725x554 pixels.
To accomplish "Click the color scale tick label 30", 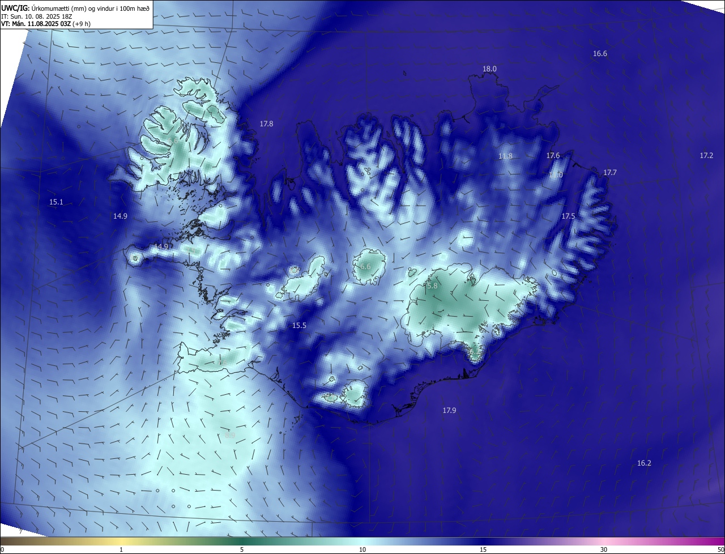I will point(604,550).
